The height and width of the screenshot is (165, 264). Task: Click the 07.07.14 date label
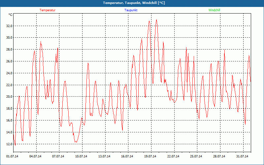pos(58,156)
